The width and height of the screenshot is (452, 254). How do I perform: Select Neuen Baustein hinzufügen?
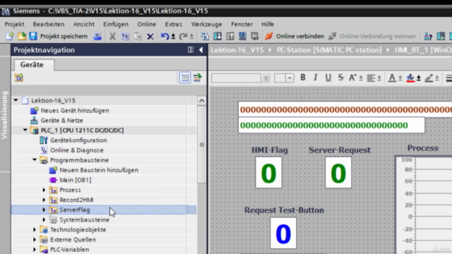coord(99,170)
